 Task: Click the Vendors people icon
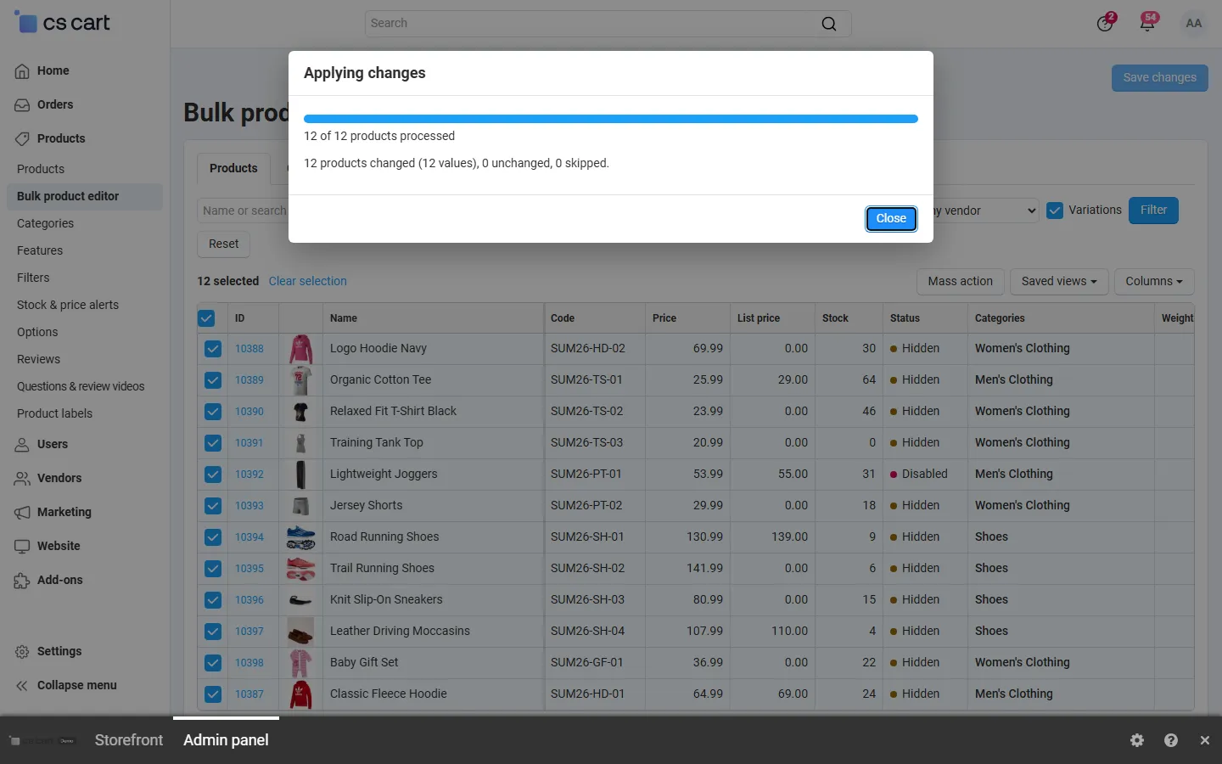coord(22,479)
